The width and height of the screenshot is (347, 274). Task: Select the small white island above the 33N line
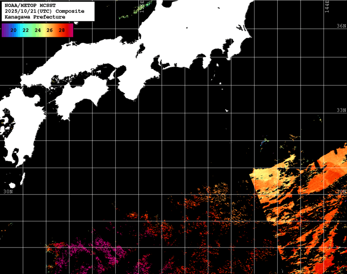[x=226, y=110]
